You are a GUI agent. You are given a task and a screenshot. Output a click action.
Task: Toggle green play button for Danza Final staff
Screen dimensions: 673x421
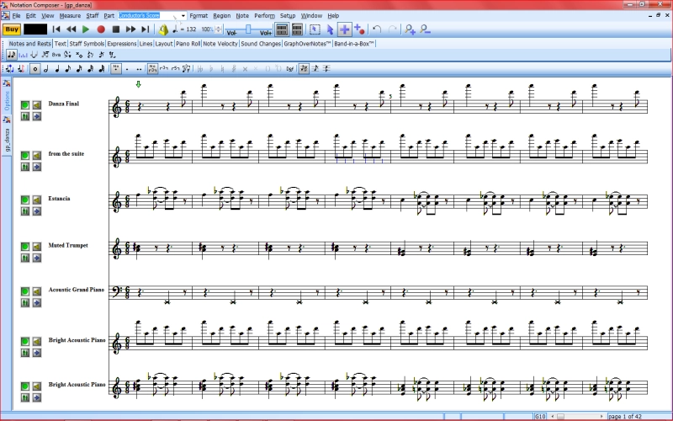[x=25, y=104]
